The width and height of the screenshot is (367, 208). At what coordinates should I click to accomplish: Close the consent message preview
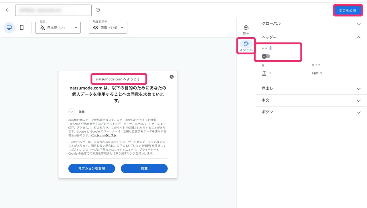click(x=172, y=77)
